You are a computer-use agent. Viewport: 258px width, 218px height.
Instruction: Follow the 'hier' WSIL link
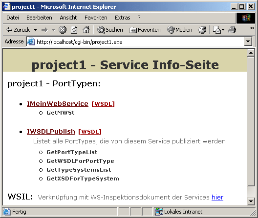tap(217, 197)
